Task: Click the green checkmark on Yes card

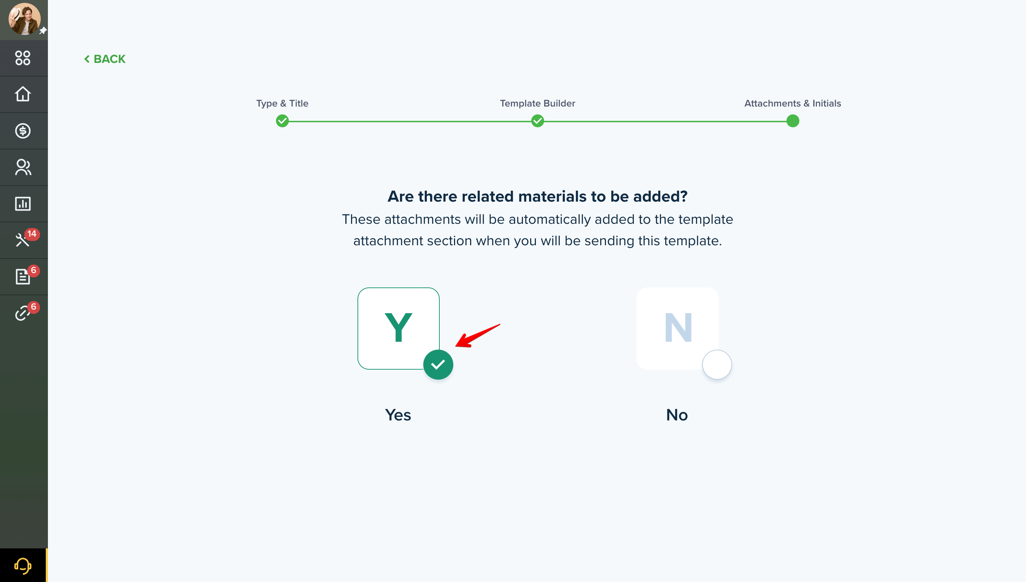Action: pyautogui.click(x=438, y=365)
